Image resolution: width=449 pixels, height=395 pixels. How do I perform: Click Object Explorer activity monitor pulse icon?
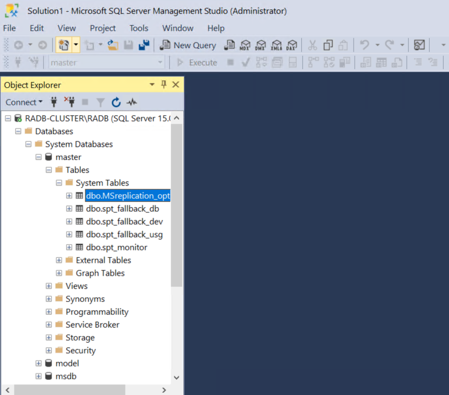(x=131, y=102)
